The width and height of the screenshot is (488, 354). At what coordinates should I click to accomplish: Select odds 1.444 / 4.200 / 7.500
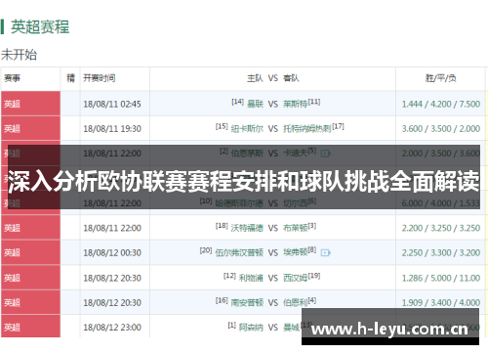click(x=441, y=104)
